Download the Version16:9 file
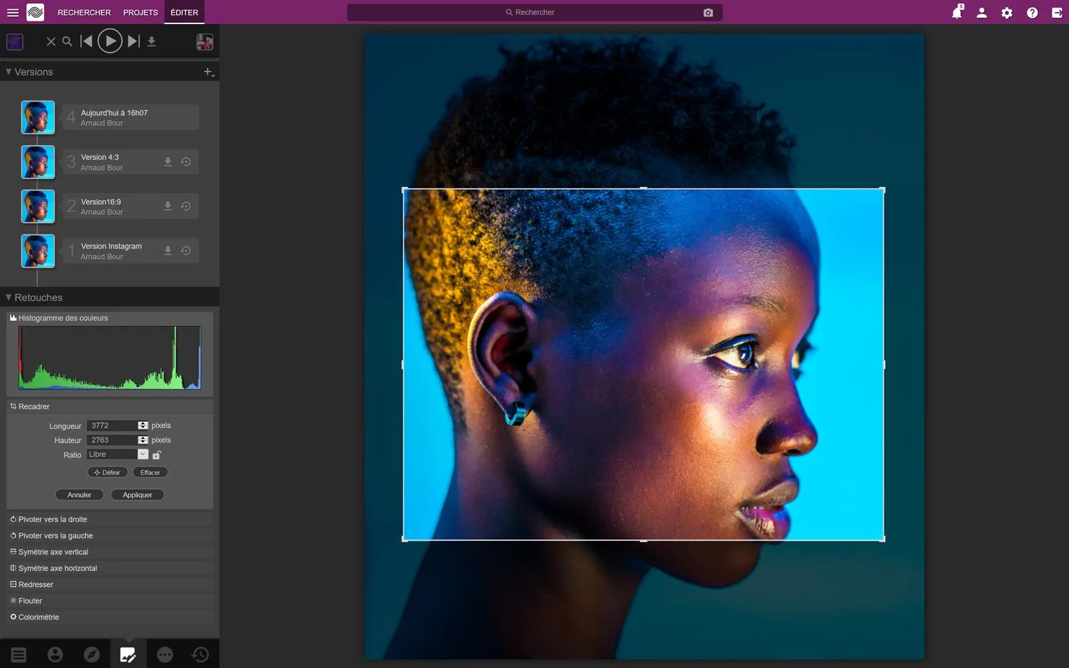1069x668 pixels. (168, 206)
